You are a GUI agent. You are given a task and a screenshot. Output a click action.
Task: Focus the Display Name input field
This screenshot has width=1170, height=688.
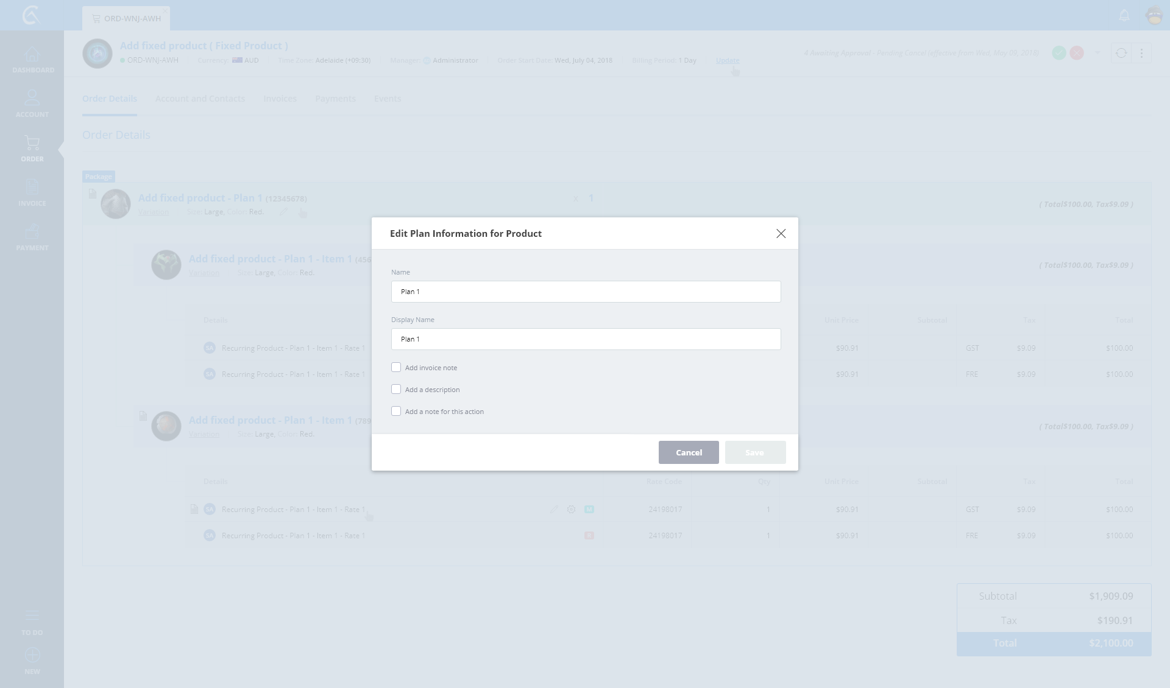(586, 339)
